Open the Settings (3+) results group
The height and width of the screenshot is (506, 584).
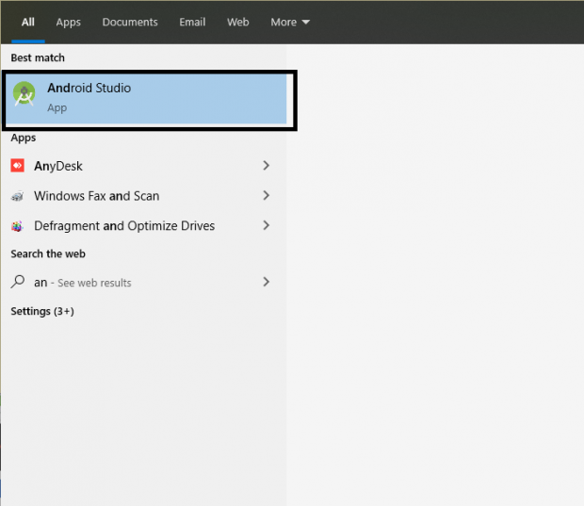point(42,311)
